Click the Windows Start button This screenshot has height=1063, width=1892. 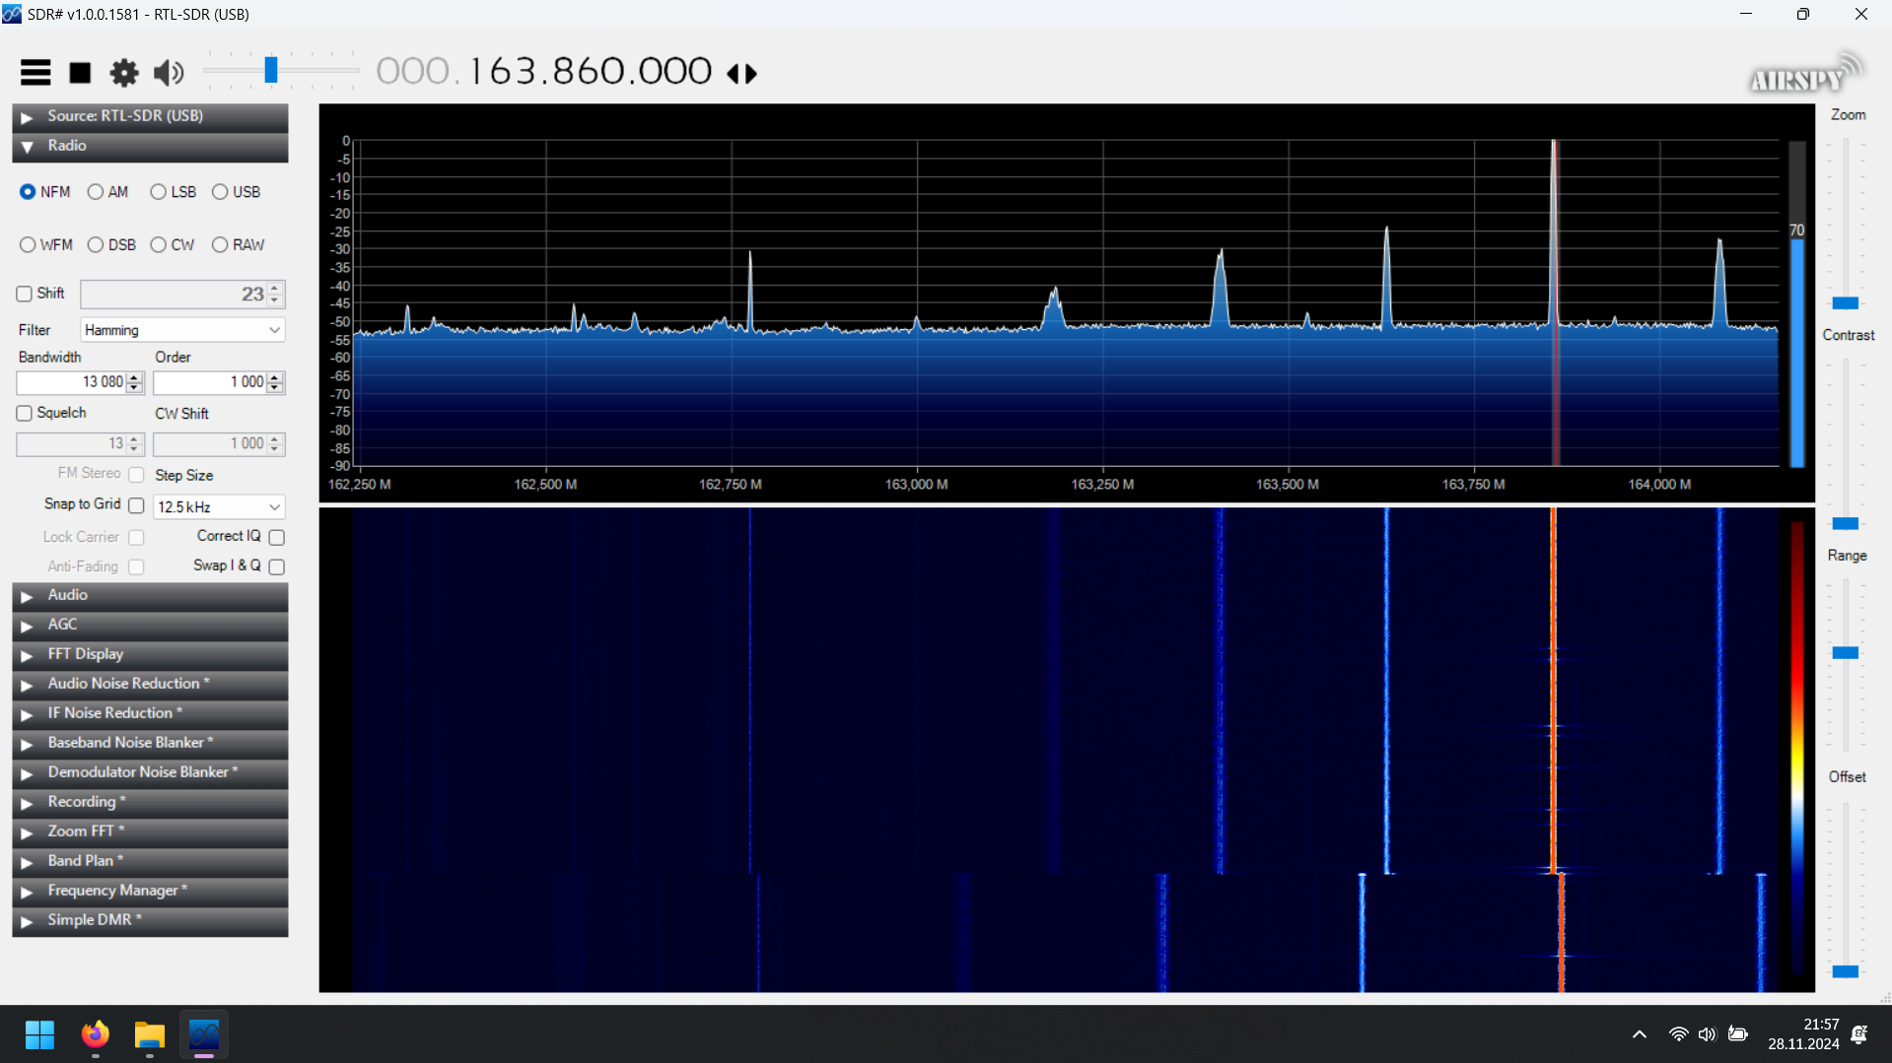[39, 1034]
